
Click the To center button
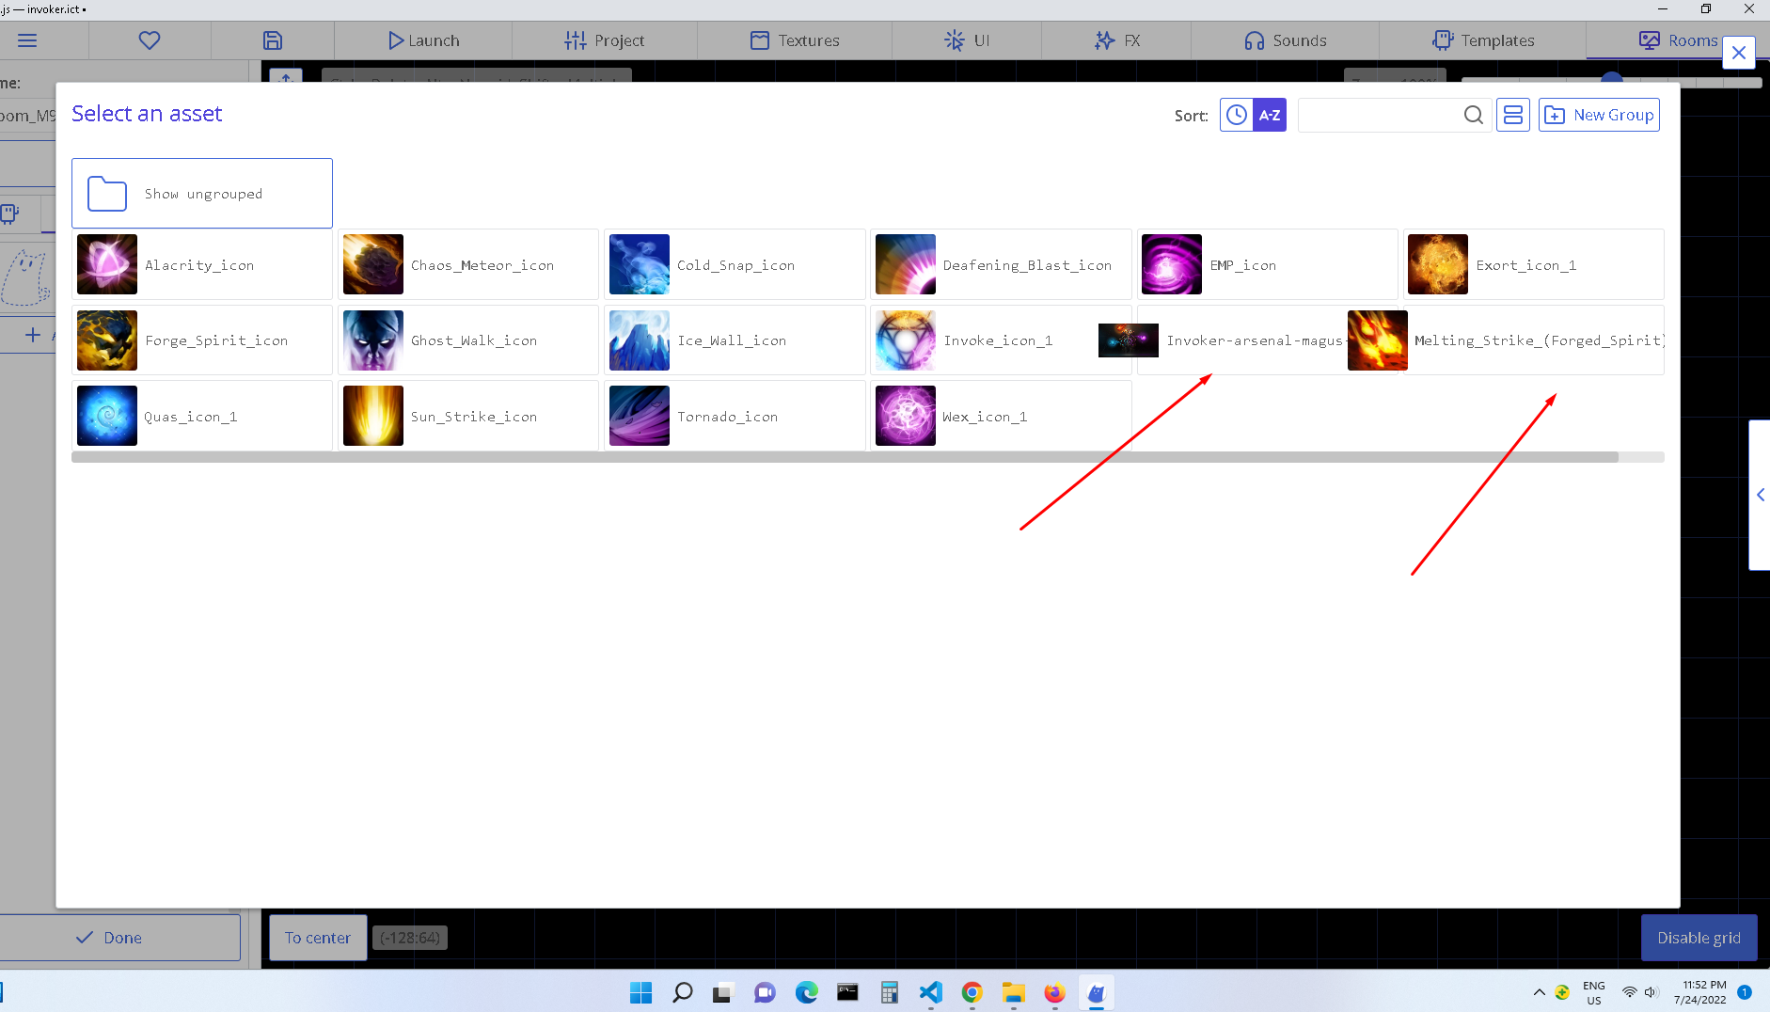318,938
